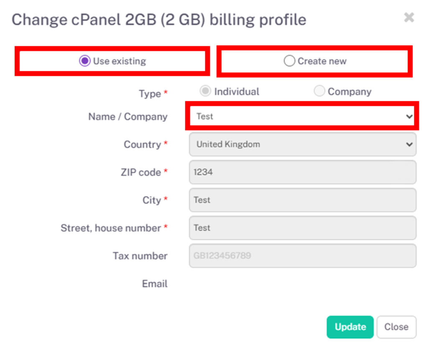Screen dimensions: 428x350
Task: Click the "Email" field label
Action: (x=155, y=283)
